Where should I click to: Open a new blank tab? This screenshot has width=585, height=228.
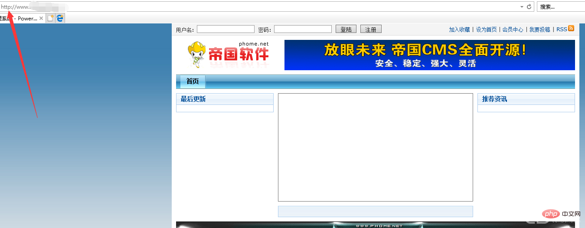click(x=51, y=18)
